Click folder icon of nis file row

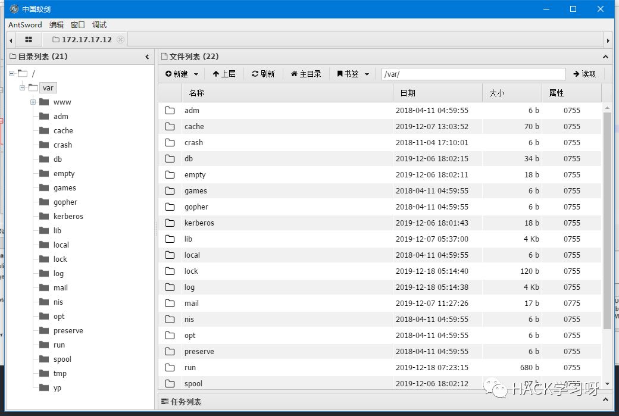(x=170, y=320)
